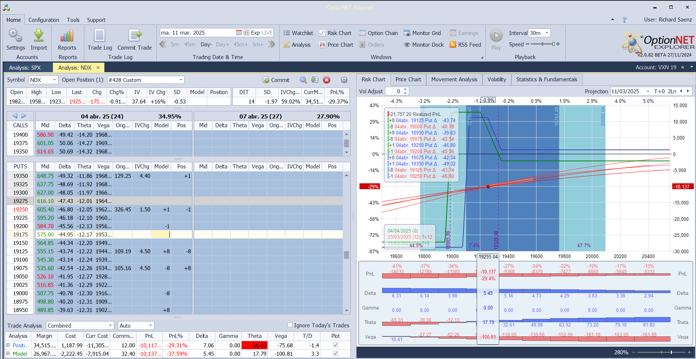
Task: Click the red delete position icon
Action: [327, 80]
